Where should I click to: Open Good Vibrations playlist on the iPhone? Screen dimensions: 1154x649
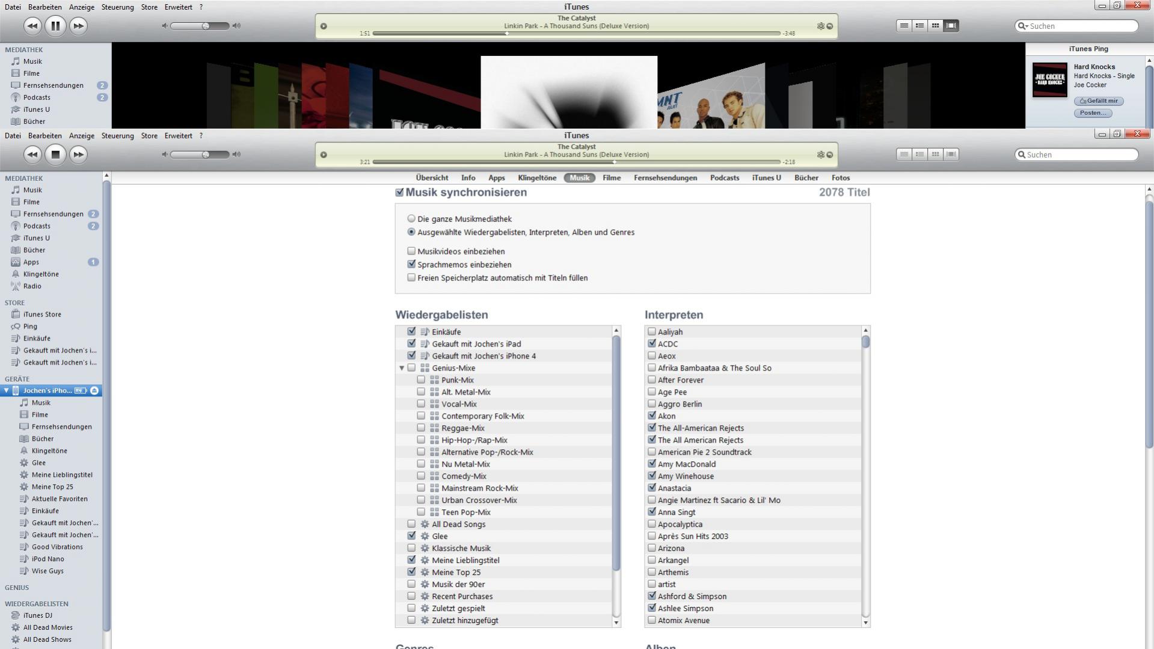pos(57,547)
